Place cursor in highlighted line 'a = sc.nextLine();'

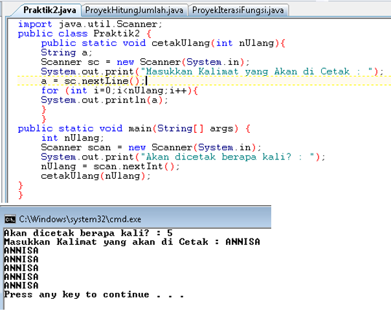[95, 81]
